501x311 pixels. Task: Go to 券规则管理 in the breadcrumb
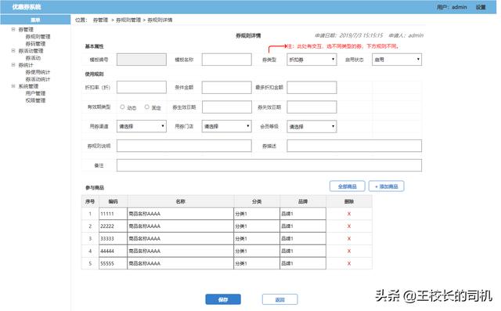[128, 20]
